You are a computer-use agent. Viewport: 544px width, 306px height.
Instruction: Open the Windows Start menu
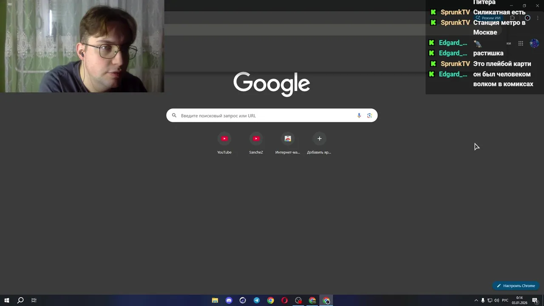[x=7, y=300]
